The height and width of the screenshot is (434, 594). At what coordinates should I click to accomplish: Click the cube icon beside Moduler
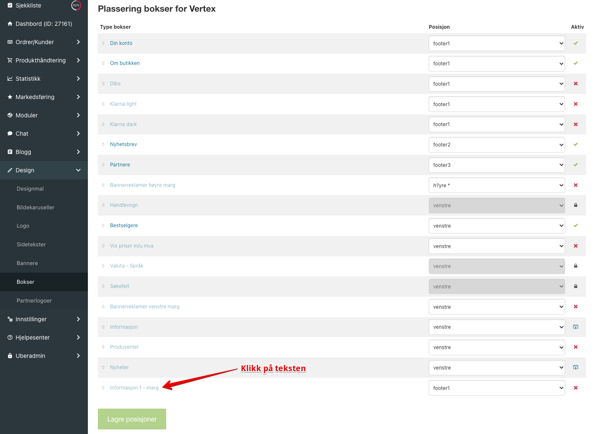[x=10, y=115]
